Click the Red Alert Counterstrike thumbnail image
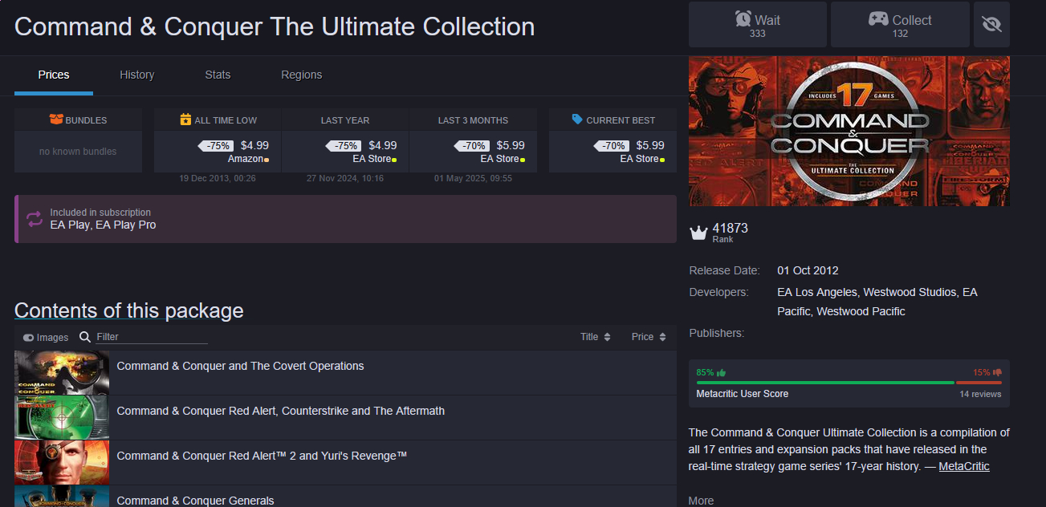 (x=62, y=417)
